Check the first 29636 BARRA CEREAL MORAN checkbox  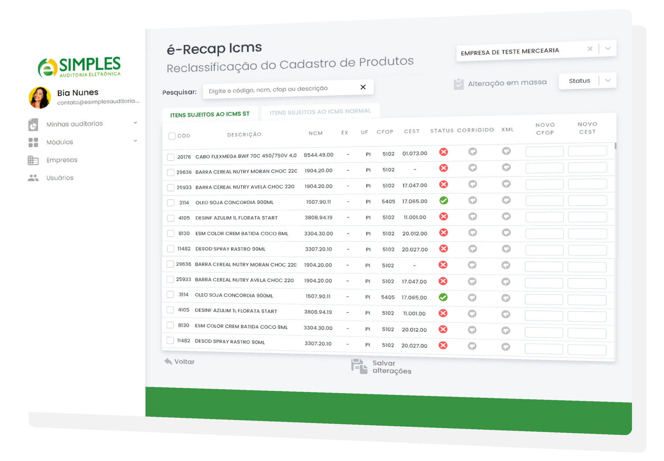coord(170,172)
